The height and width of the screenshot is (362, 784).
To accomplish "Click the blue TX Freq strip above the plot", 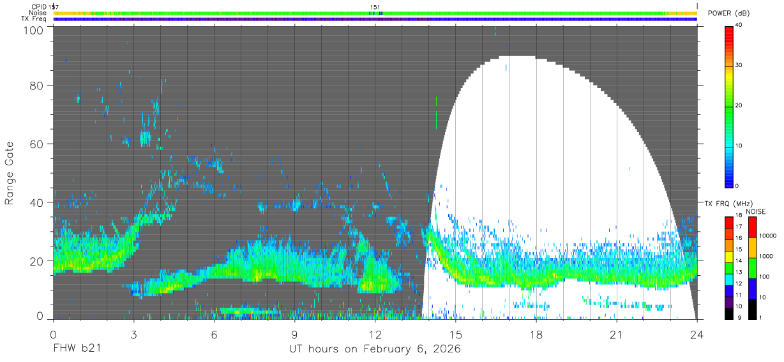I will [375, 19].
